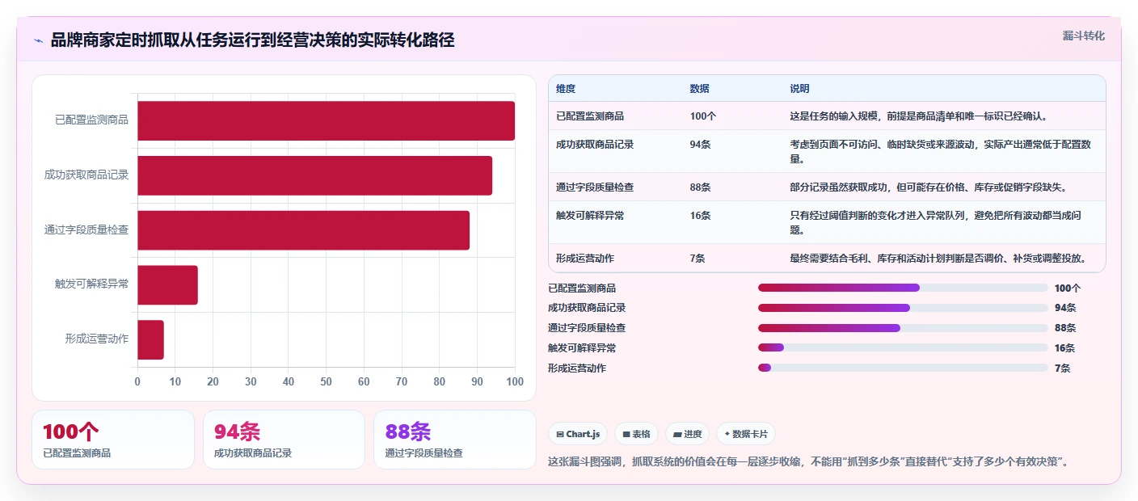The width and height of the screenshot is (1138, 501).
Task: Click the x-axis tick label 20
Action: [x=213, y=381]
